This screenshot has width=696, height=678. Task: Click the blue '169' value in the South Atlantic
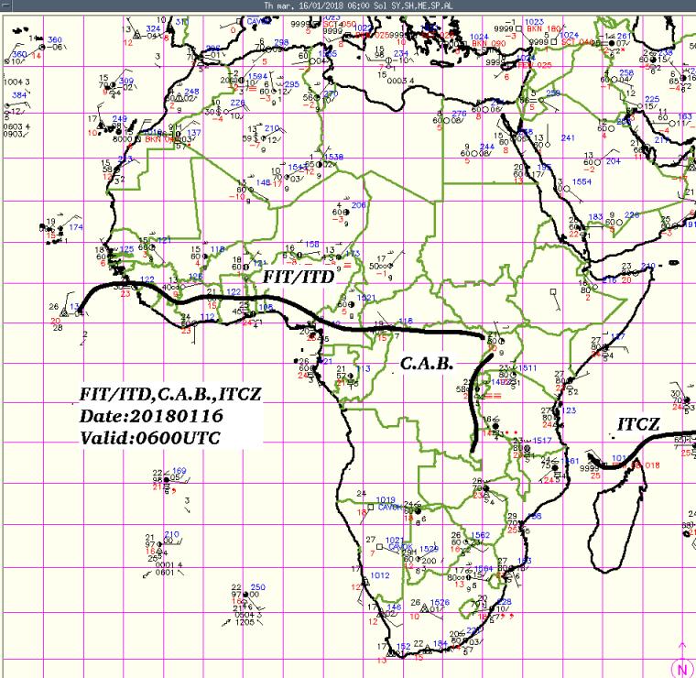tap(179, 471)
